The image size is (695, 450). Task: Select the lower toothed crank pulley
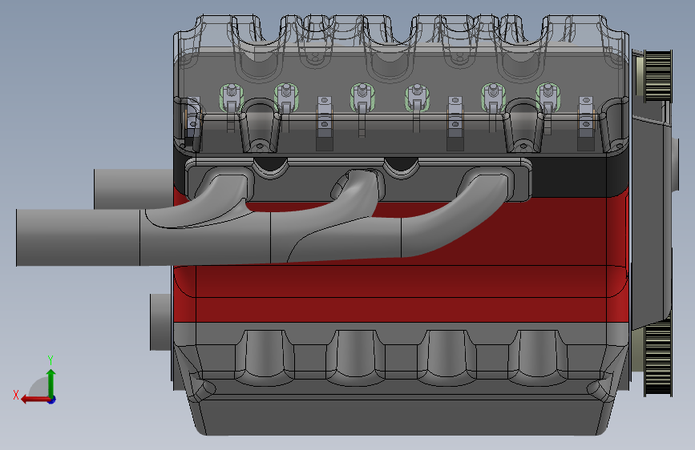tap(658, 360)
